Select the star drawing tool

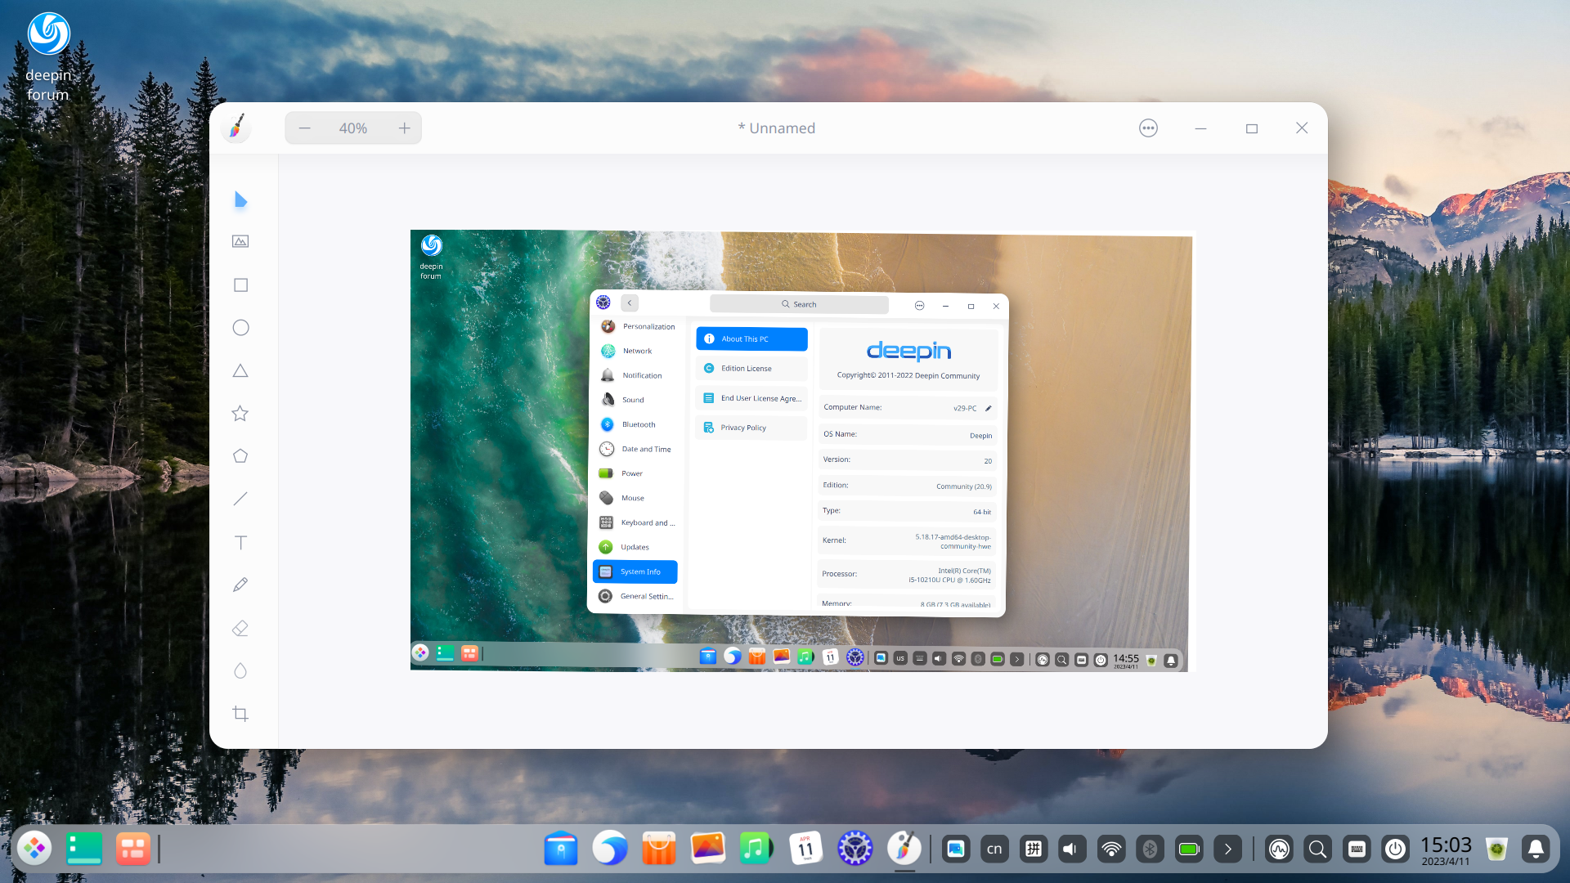coord(240,413)
